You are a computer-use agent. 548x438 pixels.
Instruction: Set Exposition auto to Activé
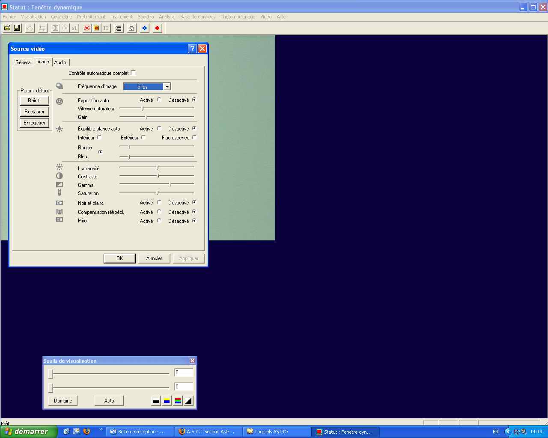(x=159, y=100)
